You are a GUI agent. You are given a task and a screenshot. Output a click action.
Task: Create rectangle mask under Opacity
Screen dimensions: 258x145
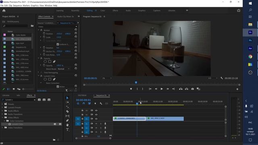pyautogui.click(x=50, y=62)
